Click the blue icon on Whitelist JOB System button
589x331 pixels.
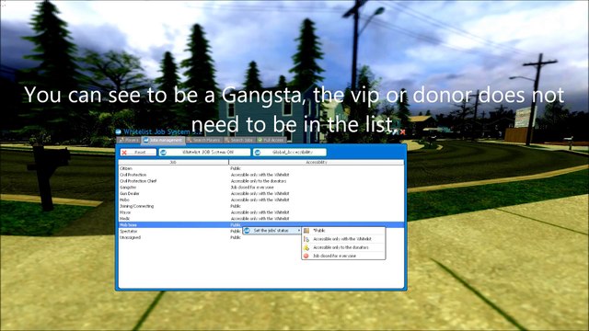click(164, 153)
